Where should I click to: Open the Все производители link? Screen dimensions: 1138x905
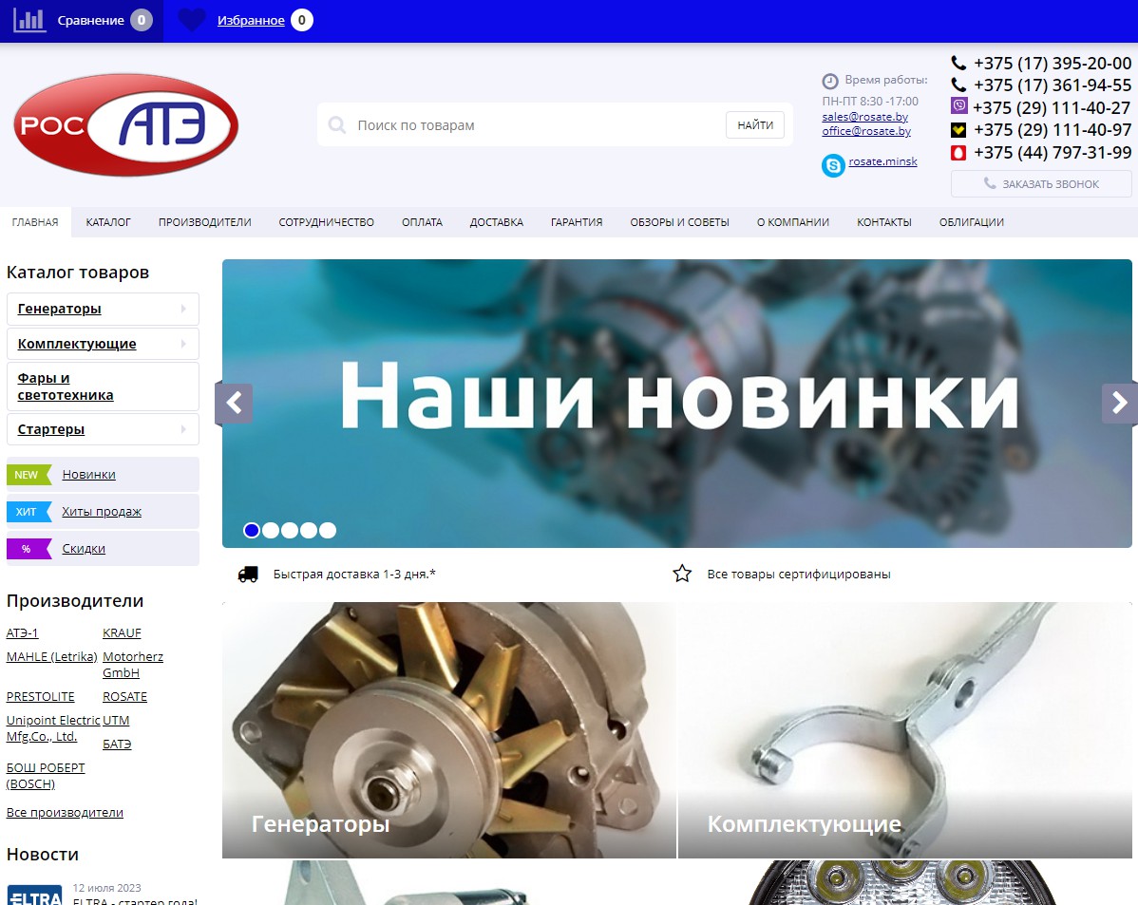65,812
